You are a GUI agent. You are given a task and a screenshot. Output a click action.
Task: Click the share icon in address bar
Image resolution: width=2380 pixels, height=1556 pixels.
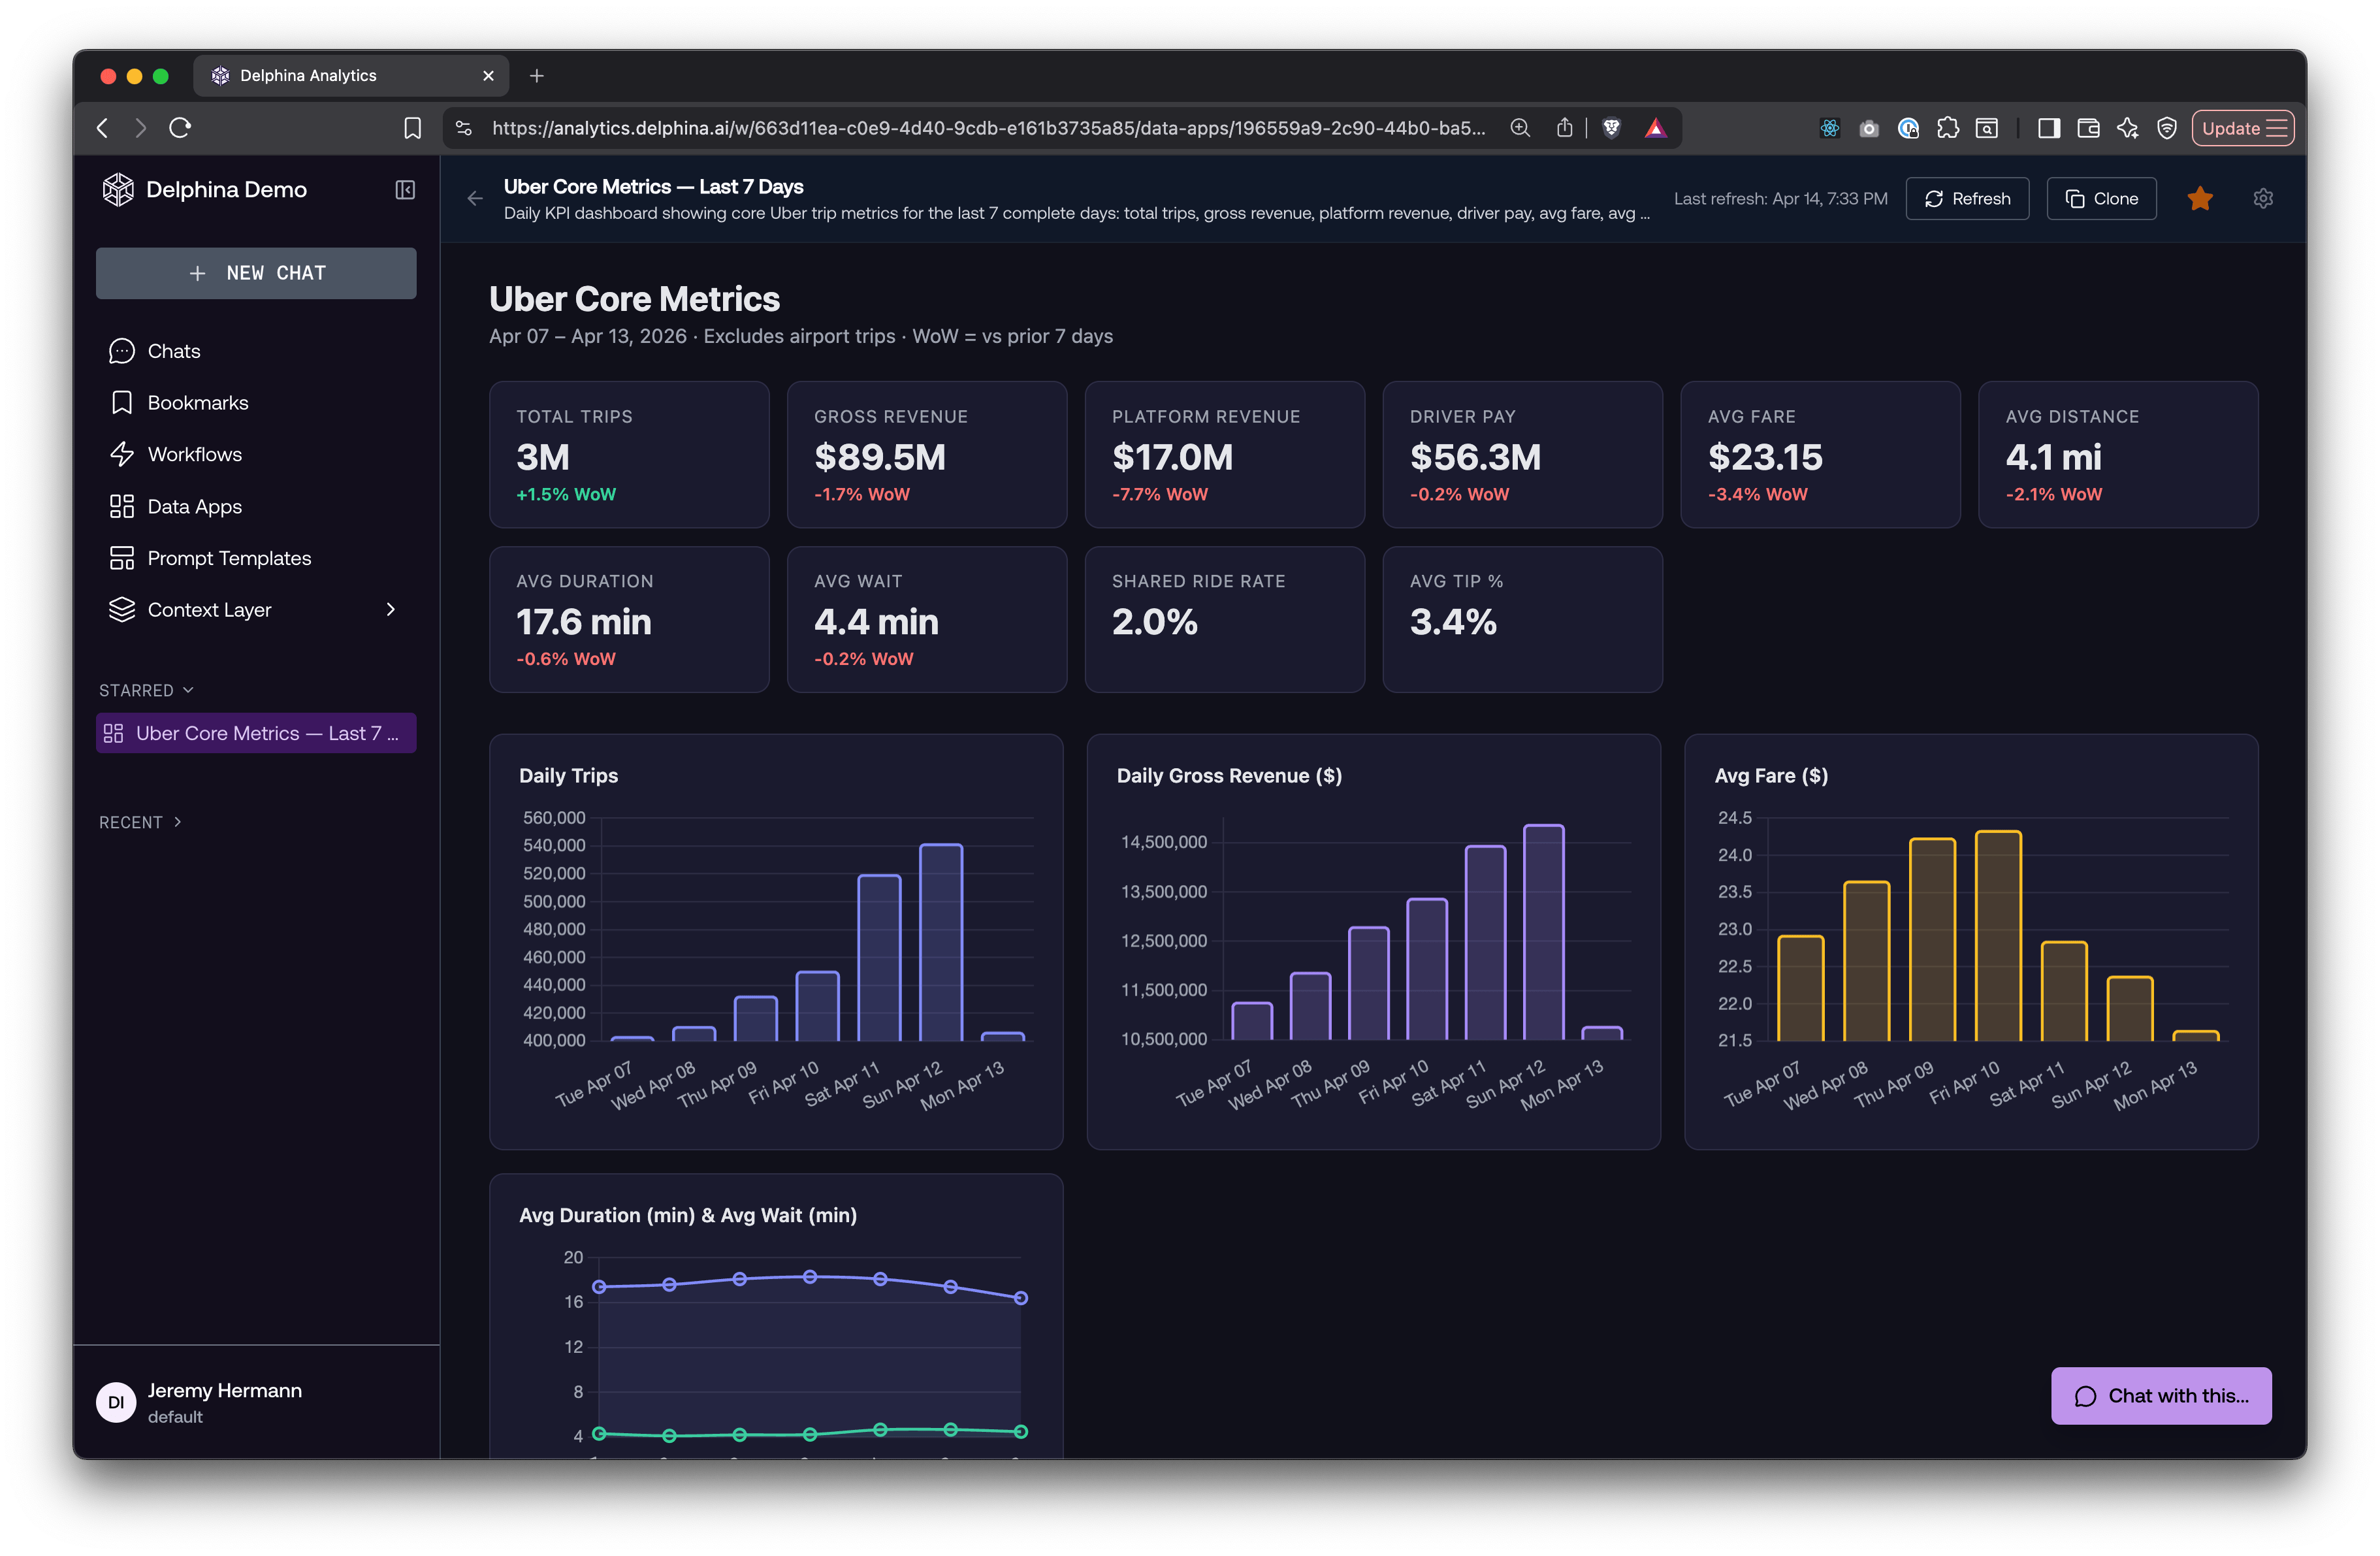tap(1565, 128)
